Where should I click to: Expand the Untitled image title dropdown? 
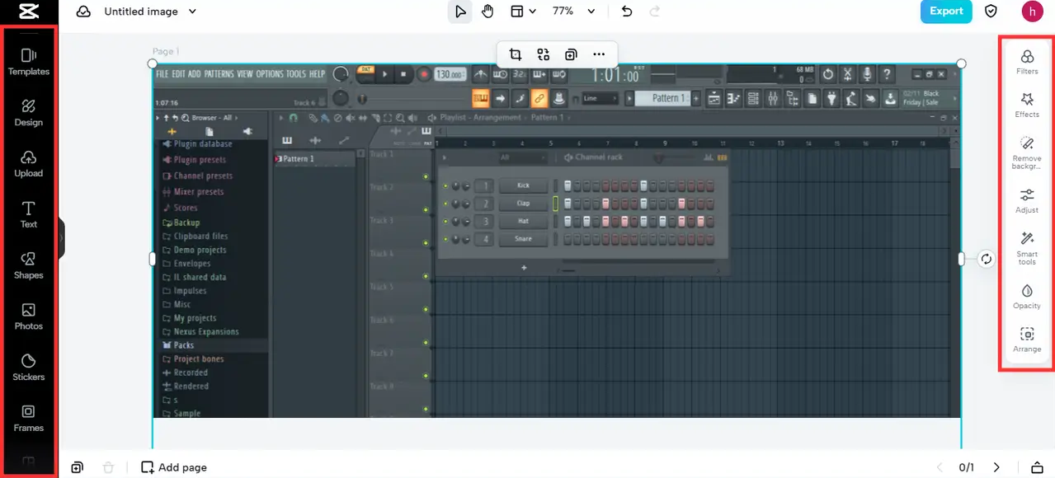click(193, 12)
